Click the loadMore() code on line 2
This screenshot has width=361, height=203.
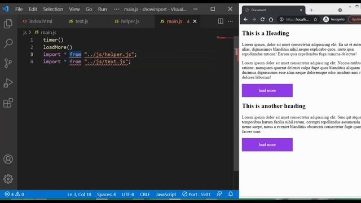[x=58, y=47]
